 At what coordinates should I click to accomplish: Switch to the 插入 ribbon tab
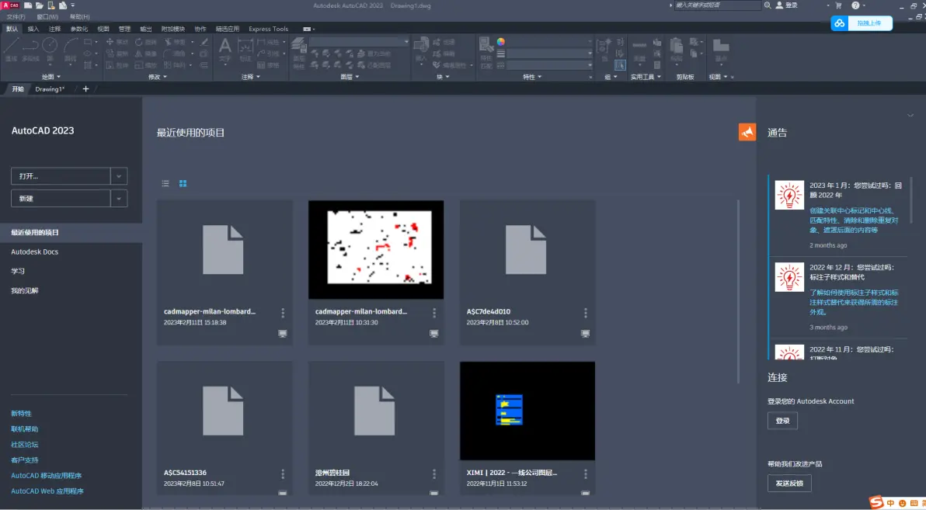[x=33, y=29]
